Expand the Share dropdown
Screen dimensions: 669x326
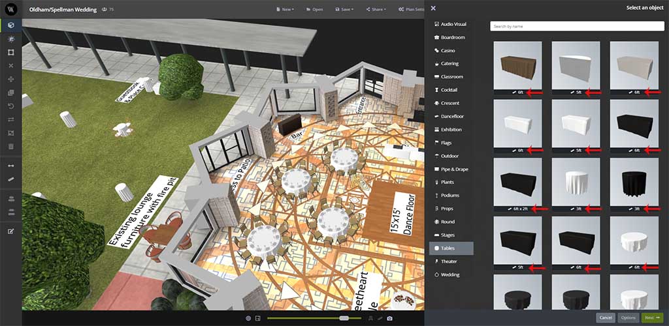(x=376, y=10)
